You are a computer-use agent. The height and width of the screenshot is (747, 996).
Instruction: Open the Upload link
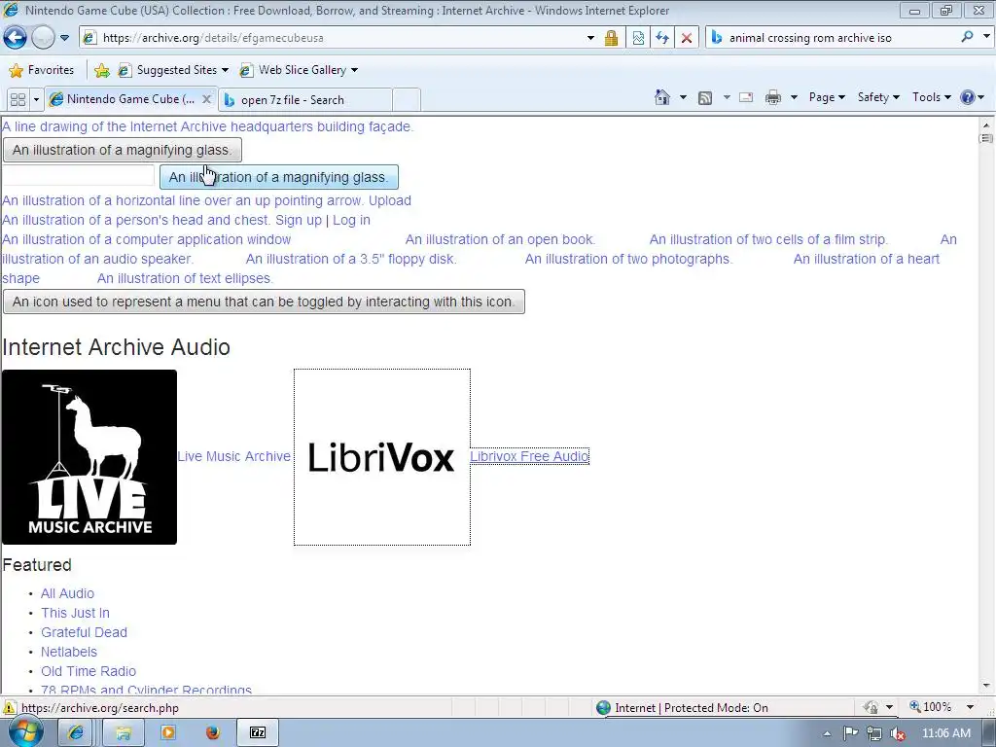(x=389, y=200)
